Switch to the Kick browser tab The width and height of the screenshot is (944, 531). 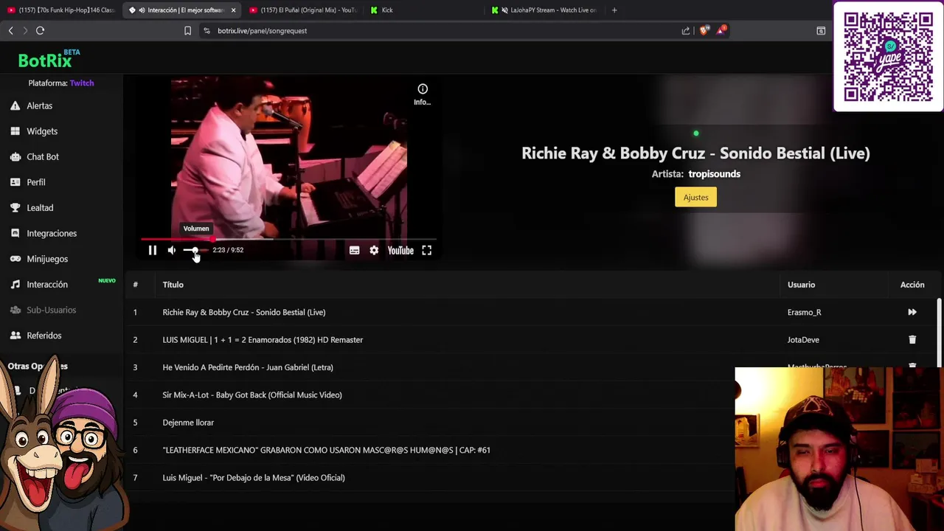(x=424, y=10)
